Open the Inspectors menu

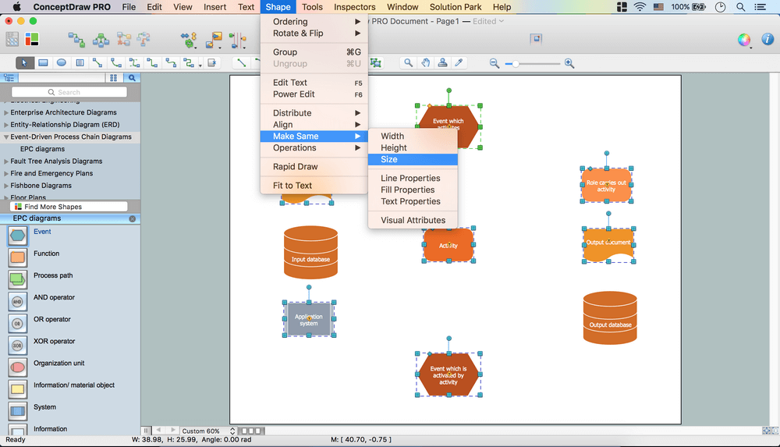coord(354,7)
